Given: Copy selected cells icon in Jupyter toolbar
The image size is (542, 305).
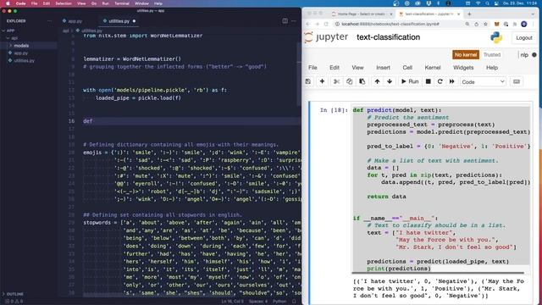Looking at the screenshot, I should 349,81.
